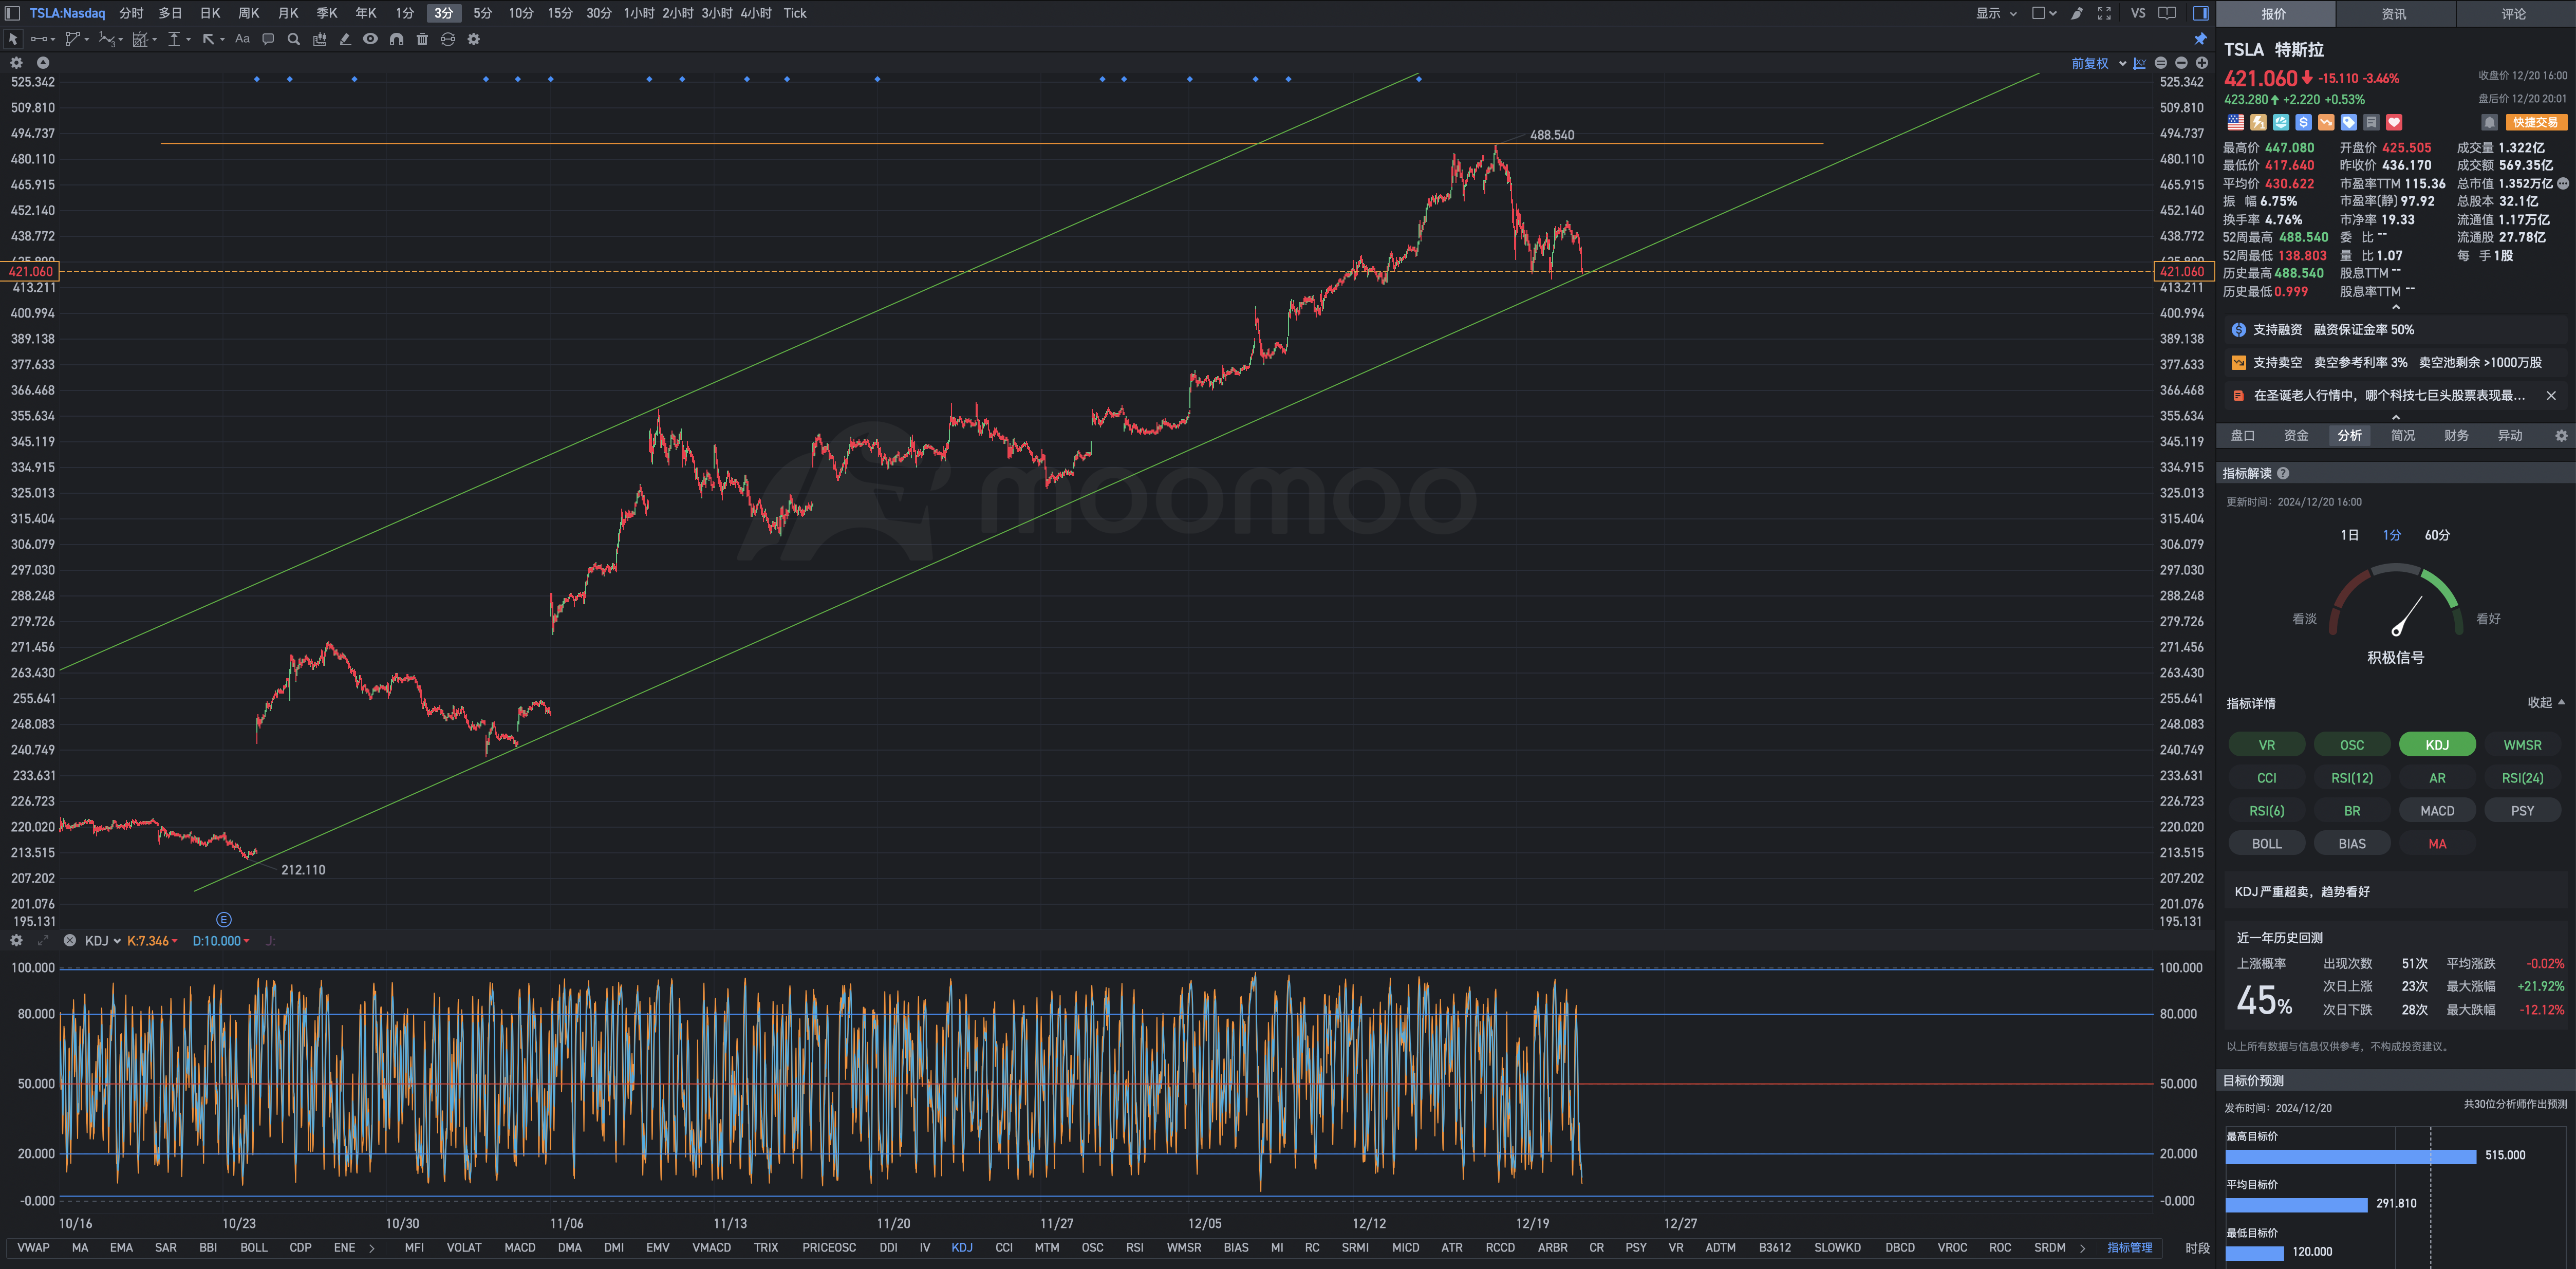Open the 评论 comments tab

pos(2514,14)
